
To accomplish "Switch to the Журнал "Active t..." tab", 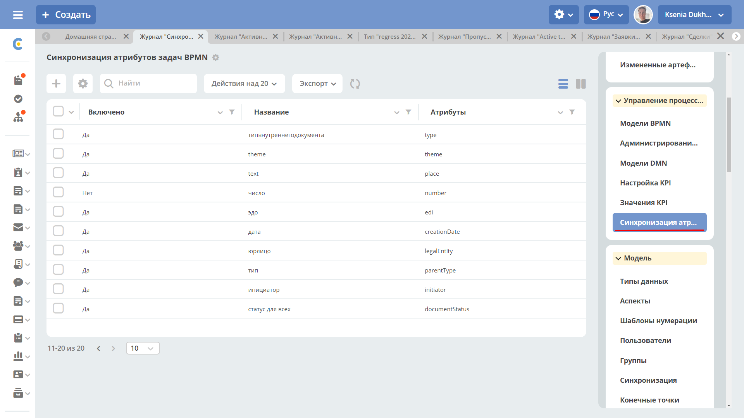I will (x=539, y=36).
